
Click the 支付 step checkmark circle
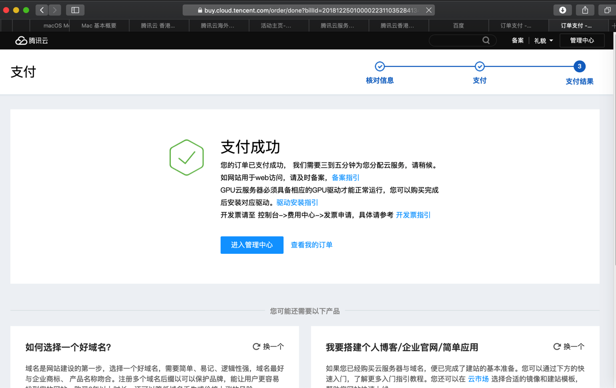click(480, 66)
